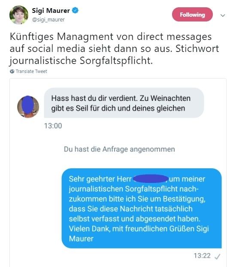The width and height of the screenshot is (233, 267).
Task: Click Sigi Maurer's profile avatar
Action: [x=19, y=15]
